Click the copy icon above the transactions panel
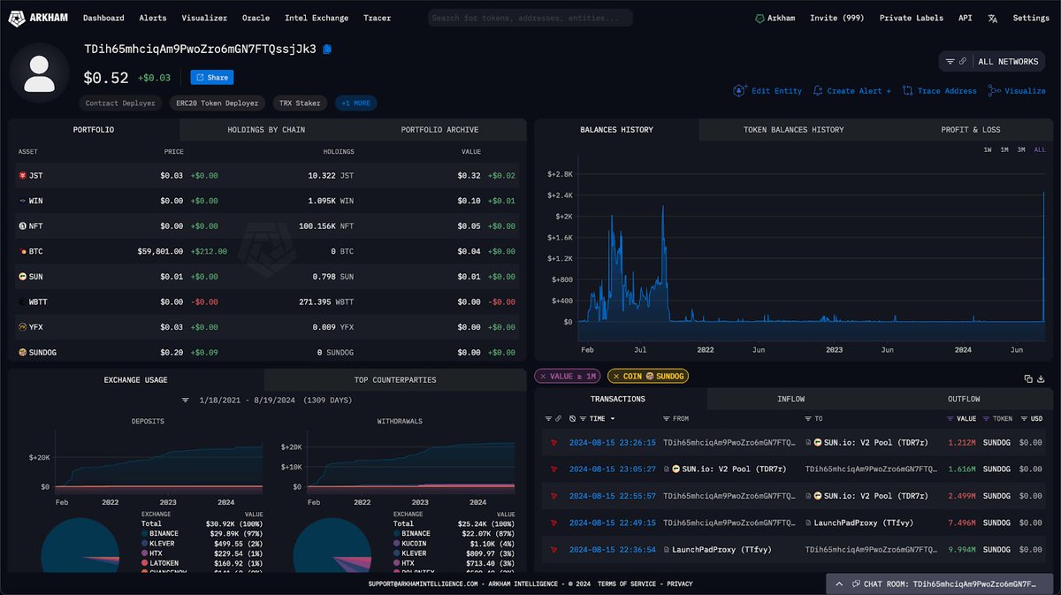This screenshot has height=595, width=1061. tap(1028, 378)
